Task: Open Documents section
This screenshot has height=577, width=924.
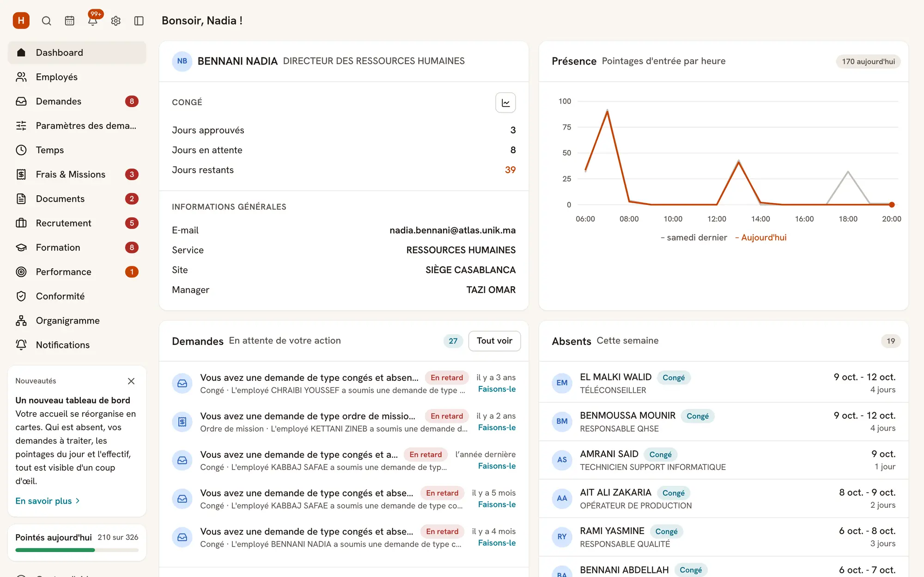Action: (x=77, y=199)
